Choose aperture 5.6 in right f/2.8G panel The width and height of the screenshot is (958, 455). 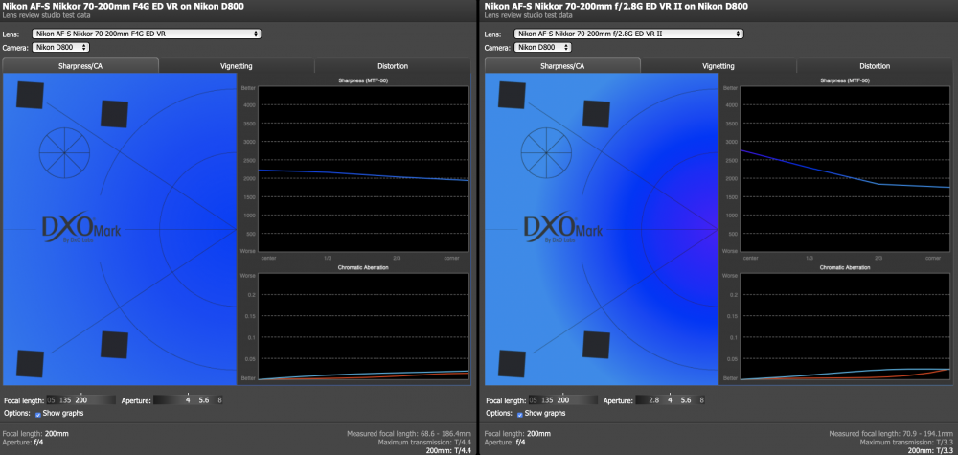(x=686, y=400)
